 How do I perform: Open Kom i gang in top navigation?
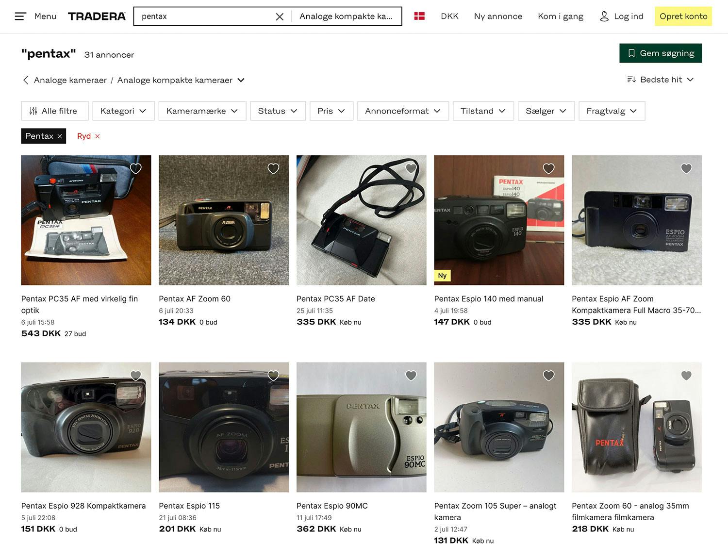[561, 16]
